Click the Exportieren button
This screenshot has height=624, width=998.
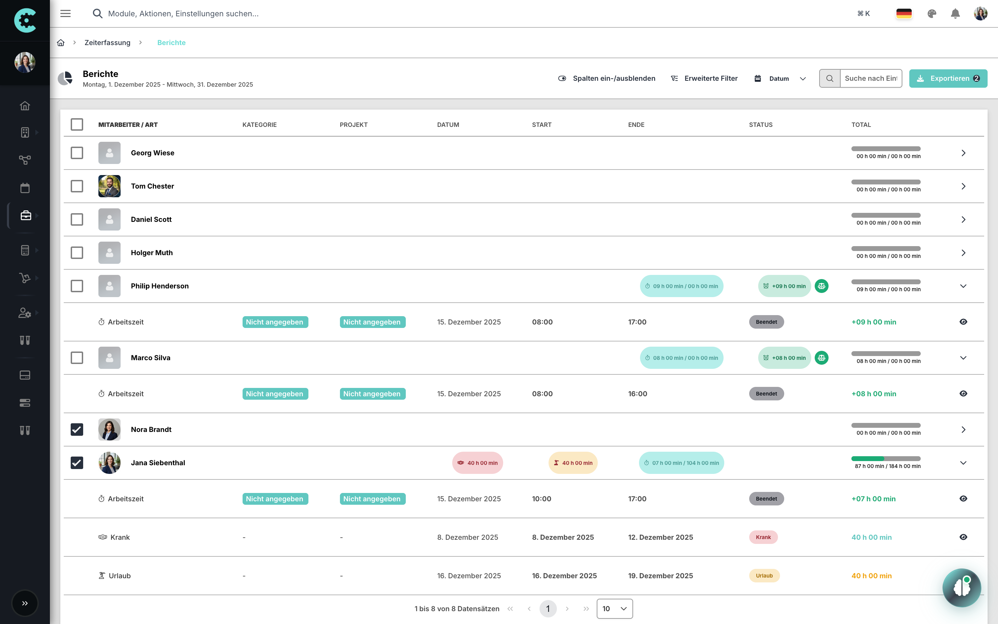pyautogui.click(x=948, y=78)
